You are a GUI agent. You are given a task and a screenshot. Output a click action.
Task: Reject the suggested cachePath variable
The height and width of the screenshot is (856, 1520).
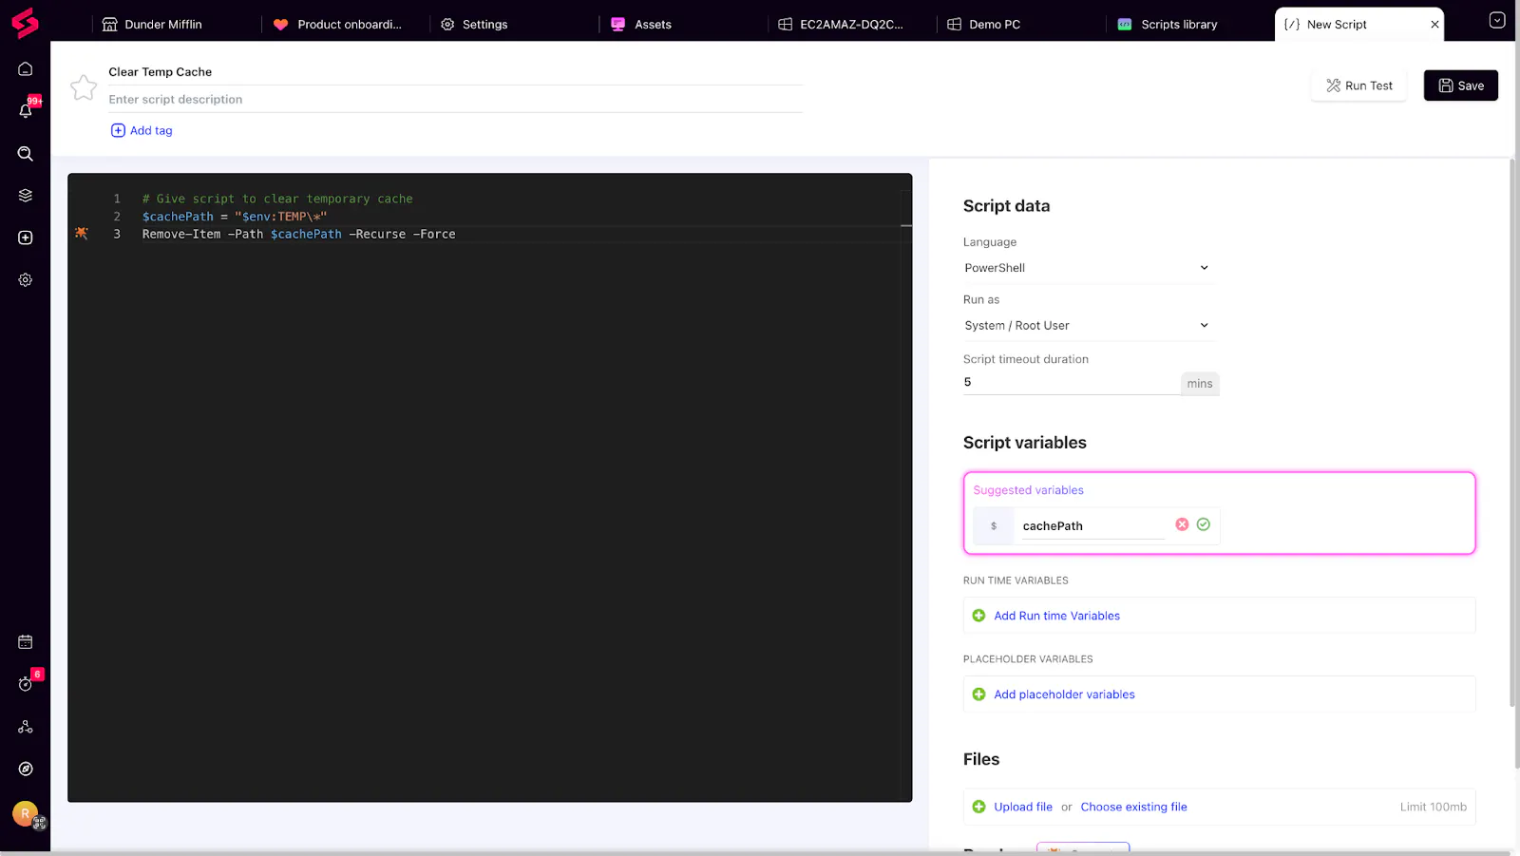tap(1182, 524)
